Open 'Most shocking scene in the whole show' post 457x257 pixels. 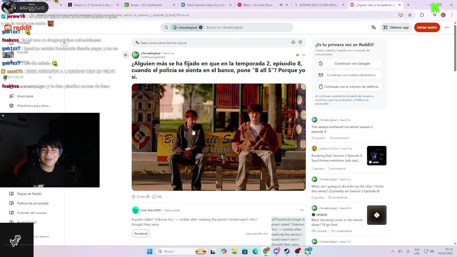pos(337,222)
